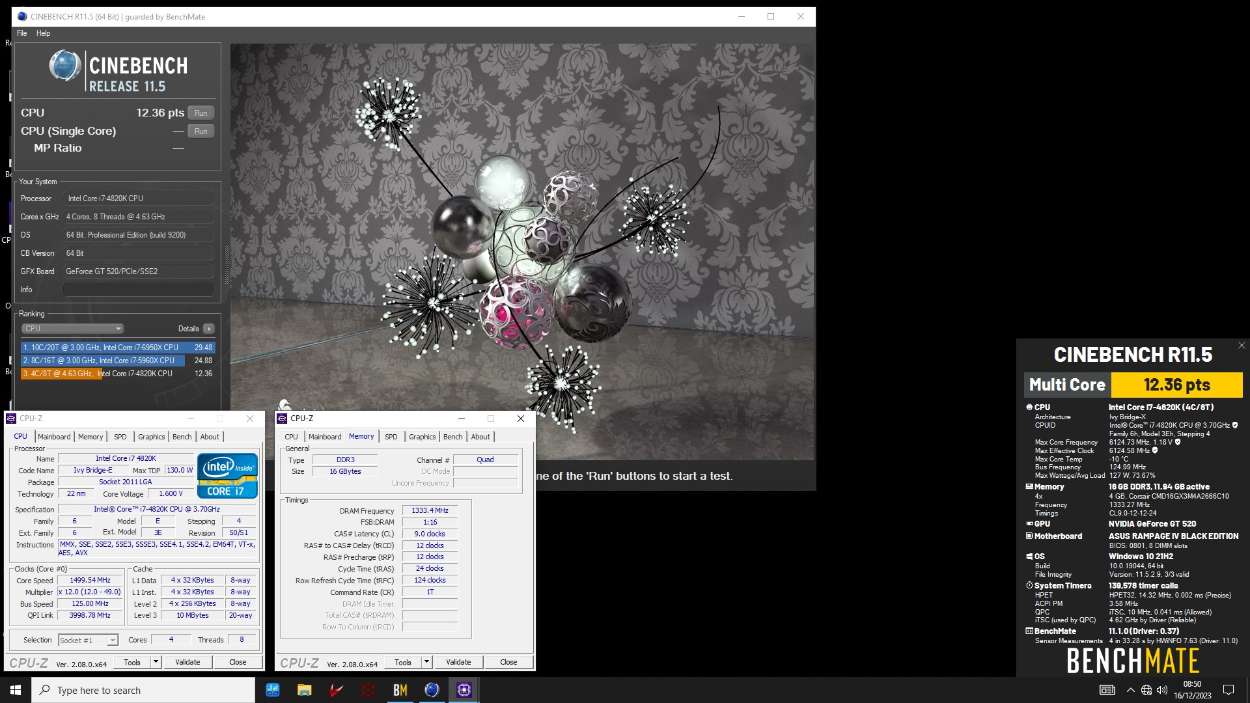Click the left CPU-Z window's title bar icon
This screenshot has height=703, width=1250.
click(x=12, y=419)
